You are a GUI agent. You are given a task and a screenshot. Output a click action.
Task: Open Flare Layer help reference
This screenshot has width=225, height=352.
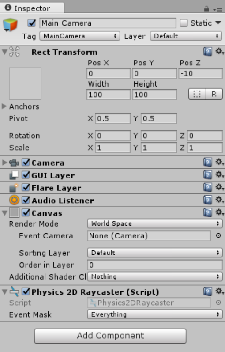tap(208, 187)
